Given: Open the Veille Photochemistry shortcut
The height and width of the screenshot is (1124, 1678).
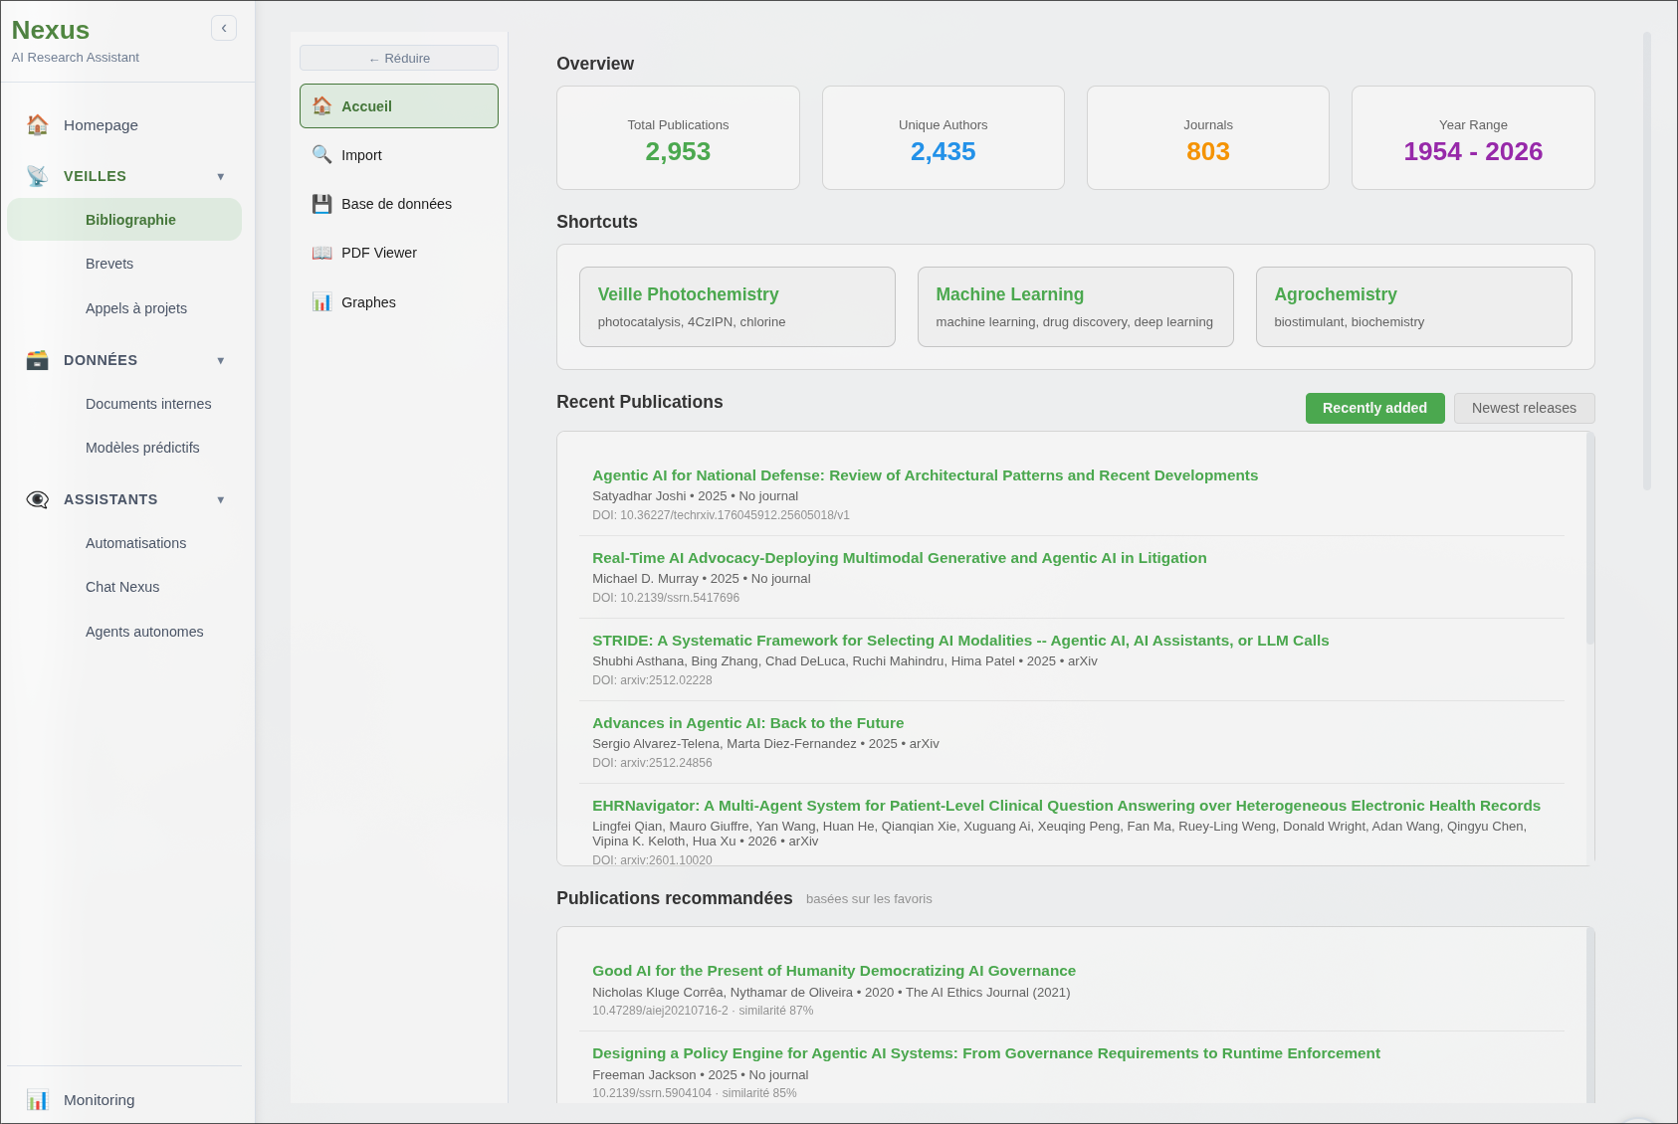Looking at the screenshot, I should pyautogui.click(x=737, y=306).
